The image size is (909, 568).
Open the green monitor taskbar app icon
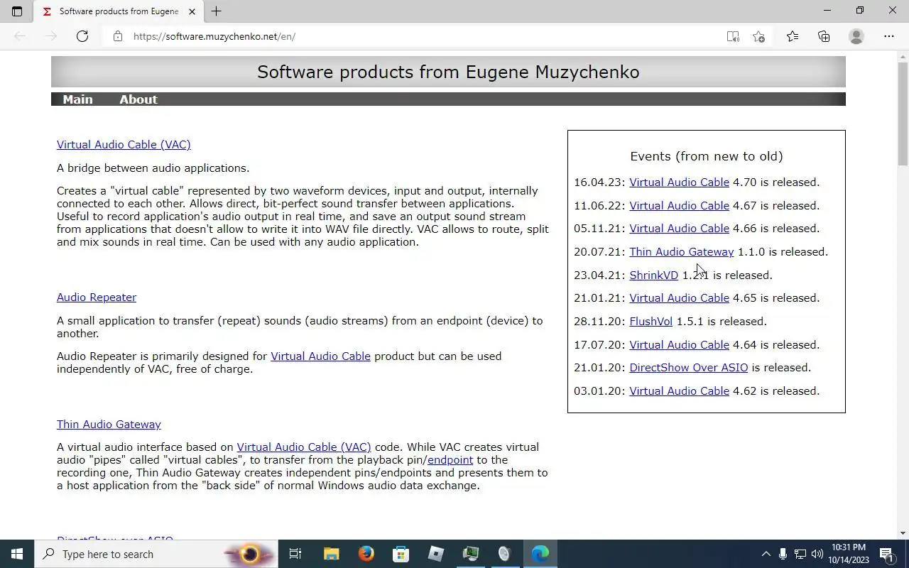[471, 554]
